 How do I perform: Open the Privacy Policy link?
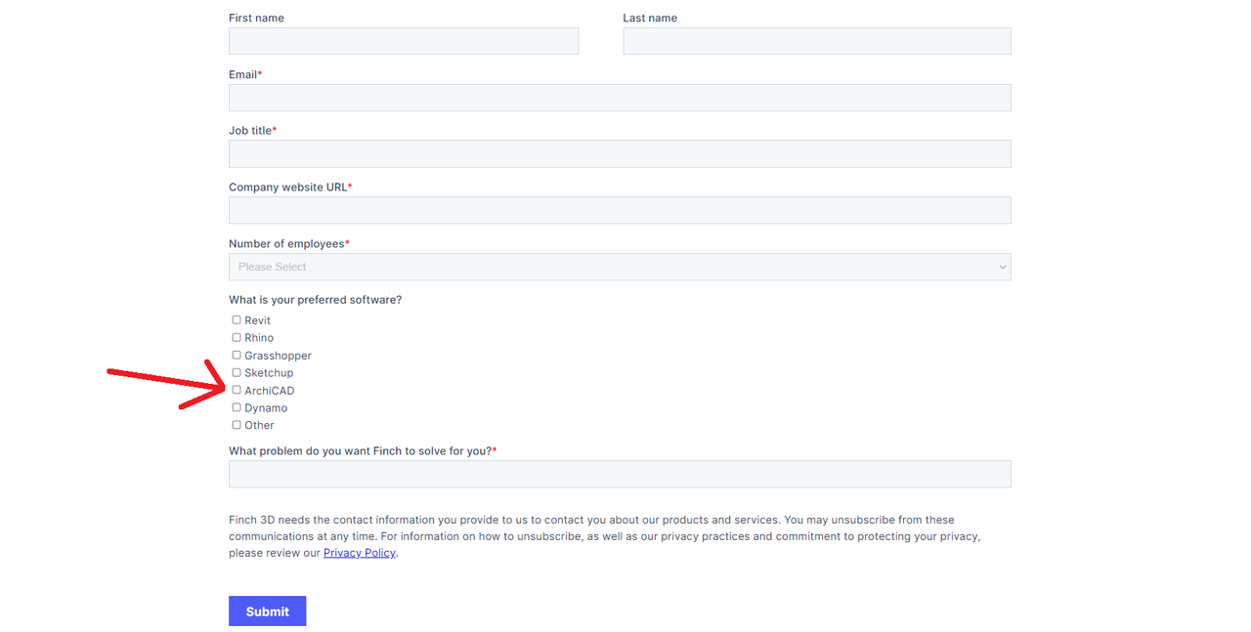point(360,553)
